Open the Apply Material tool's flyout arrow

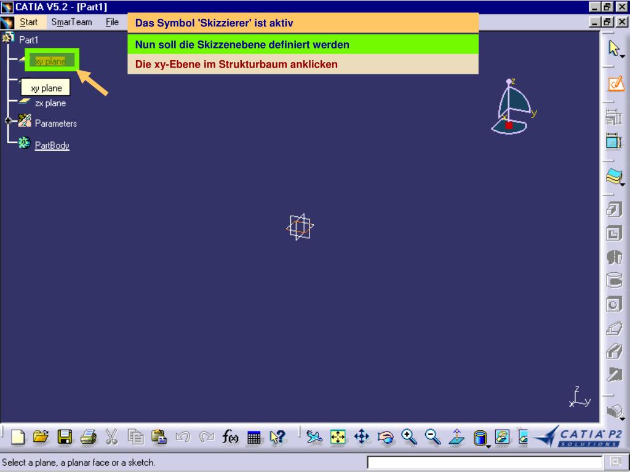(622, 184)
